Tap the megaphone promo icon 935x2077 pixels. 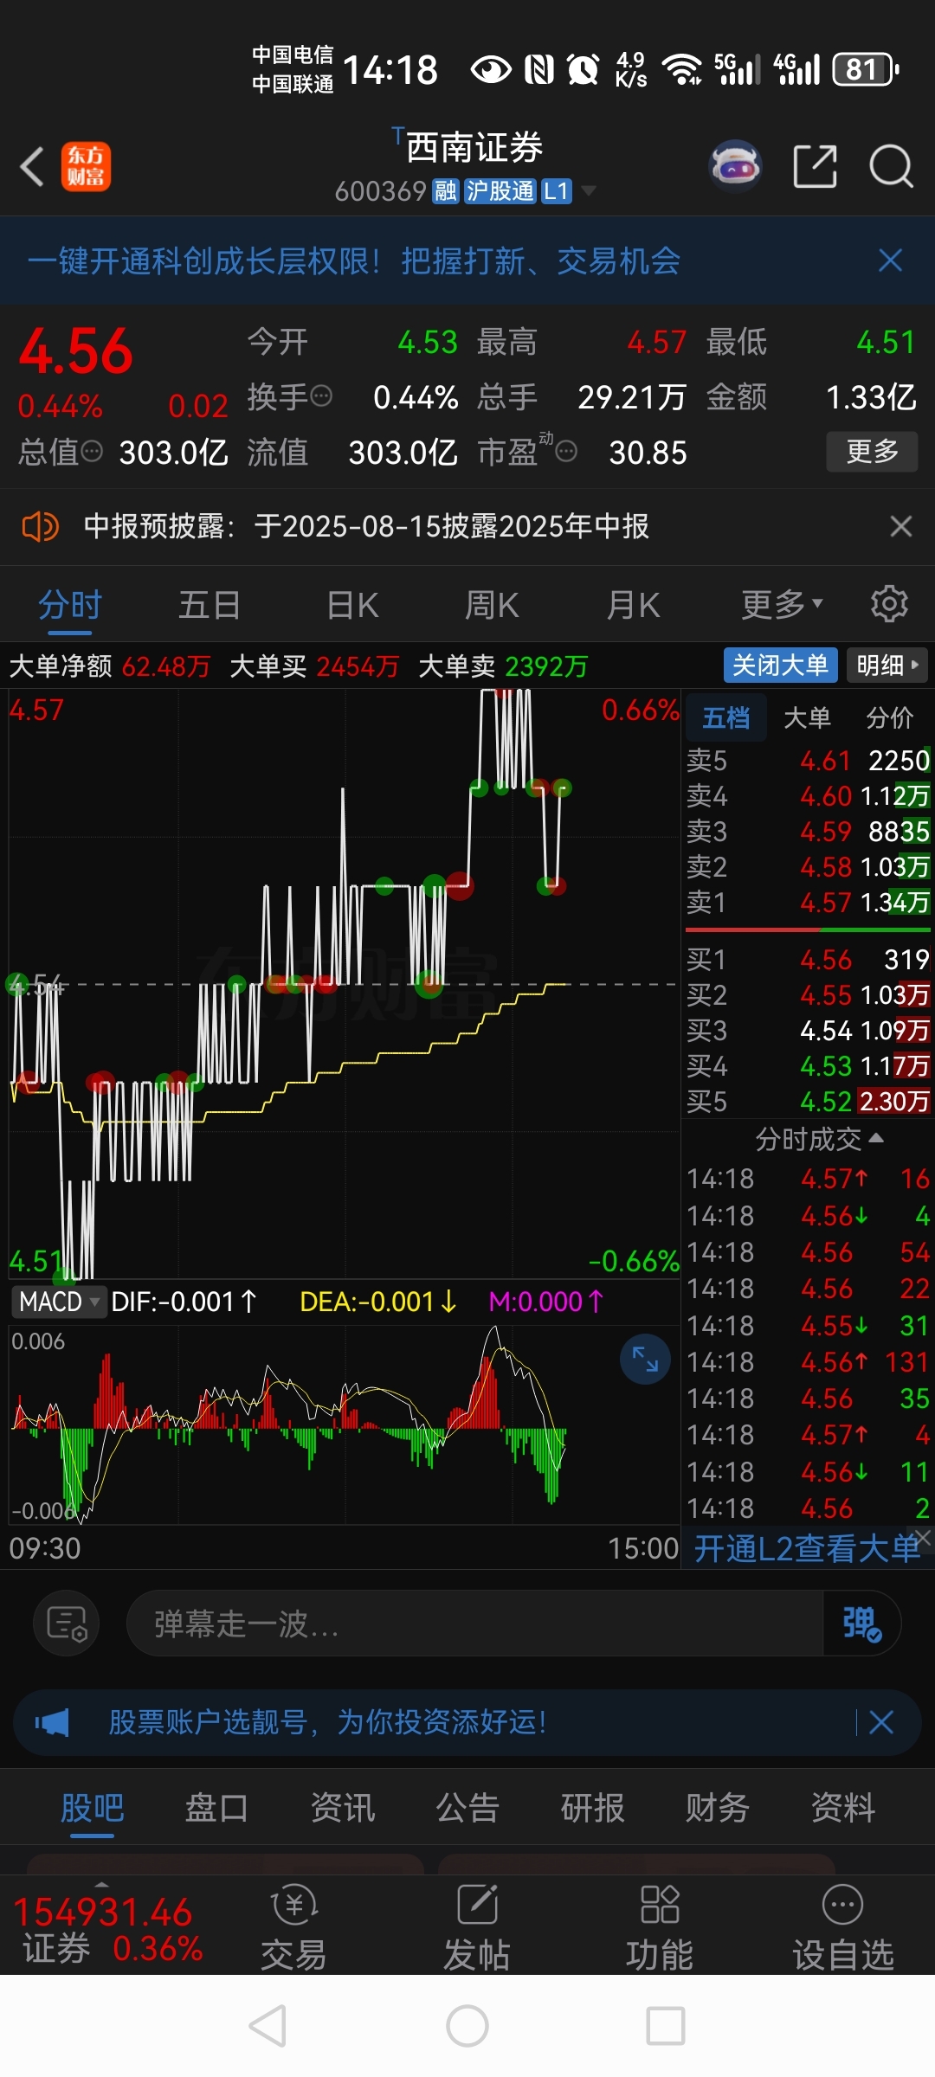52,1722
